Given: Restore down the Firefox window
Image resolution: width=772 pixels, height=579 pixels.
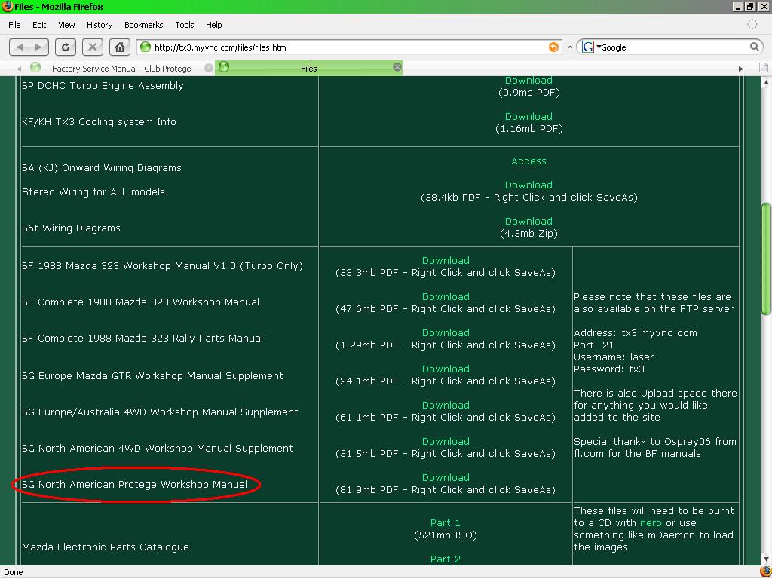Looking at the screenshot, I should tap(750, 6).
